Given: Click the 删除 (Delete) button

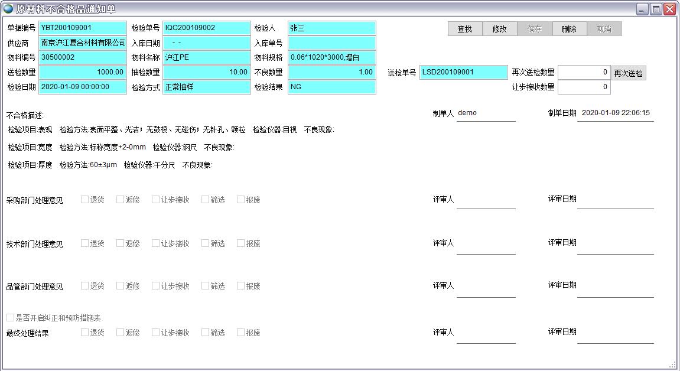Looking at the screenshot, I should [570, 29].
